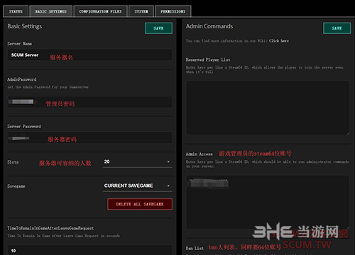Viewport: 355px width, 255px height.
Task: Focus the Server Password input field
Action: pyautogui.click(x=89, y=137)
